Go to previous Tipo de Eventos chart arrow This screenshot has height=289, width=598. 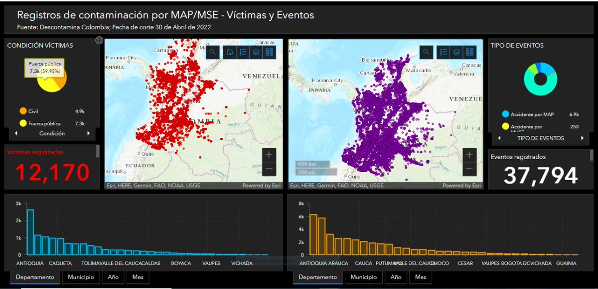tap(498, 138)
